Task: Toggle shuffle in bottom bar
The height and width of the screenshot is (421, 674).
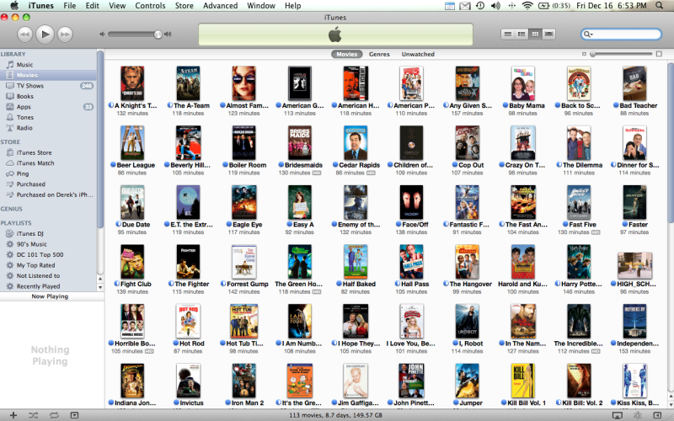Action: coord(33,415)
